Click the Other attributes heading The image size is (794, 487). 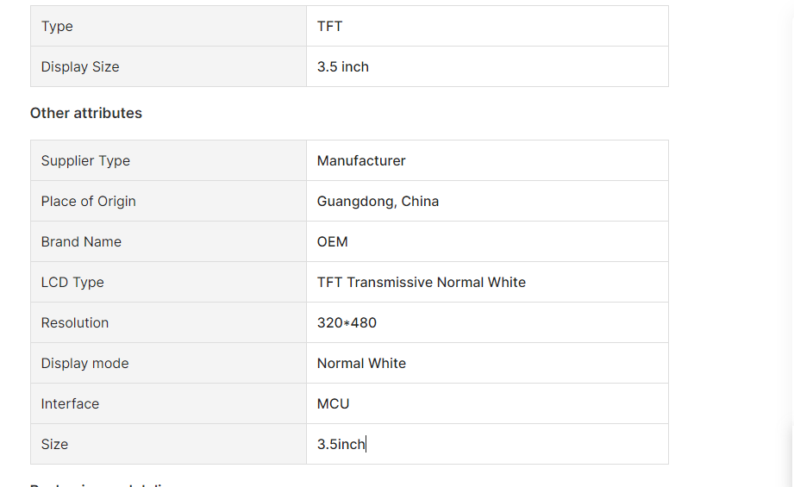(86, 114)
